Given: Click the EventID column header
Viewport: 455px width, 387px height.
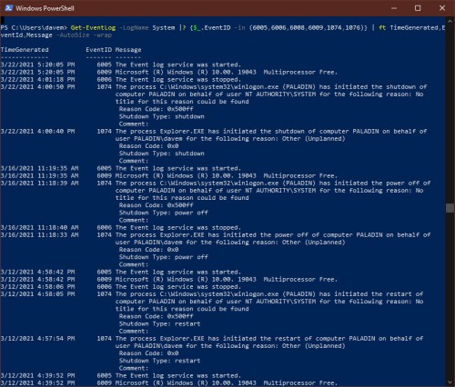Looking at the screenshot, I should point(98,50).
